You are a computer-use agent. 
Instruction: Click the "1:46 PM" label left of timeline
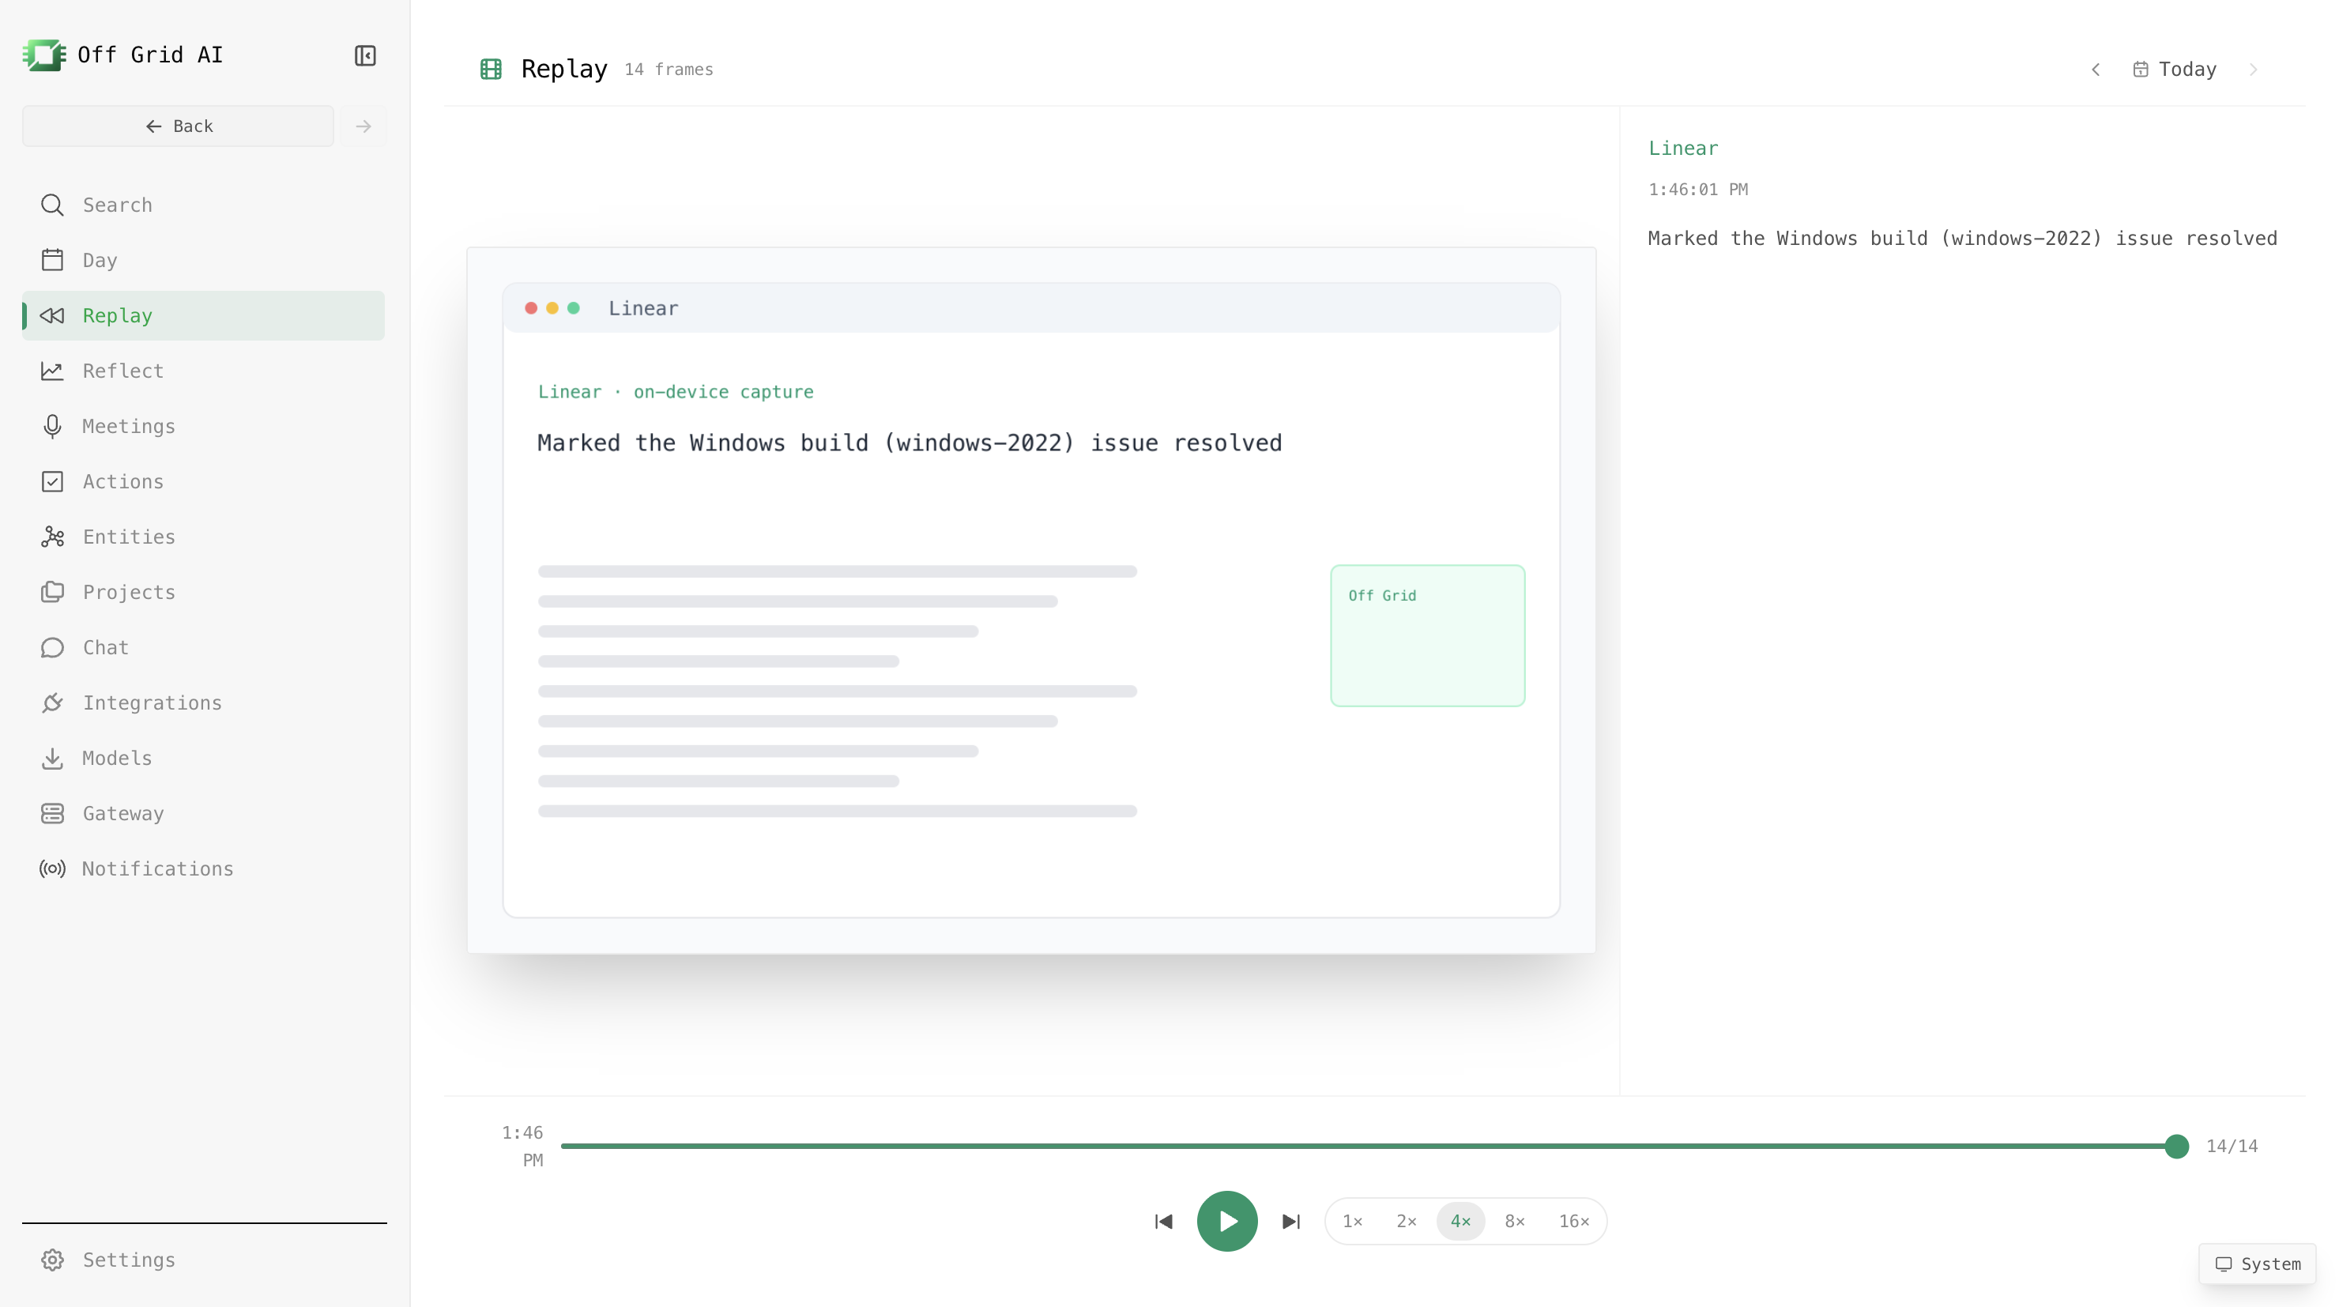pos(523,1147)
